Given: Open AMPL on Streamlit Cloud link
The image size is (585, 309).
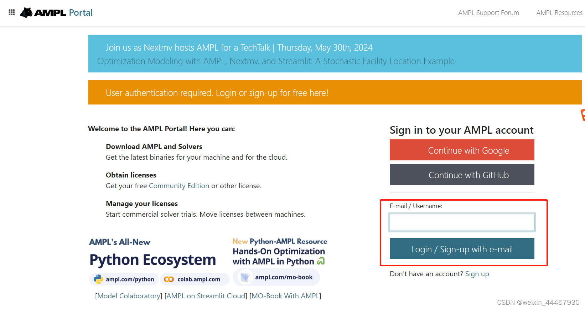Looking at the screenshot, I should pyautogui.click(x=206, y=296).
